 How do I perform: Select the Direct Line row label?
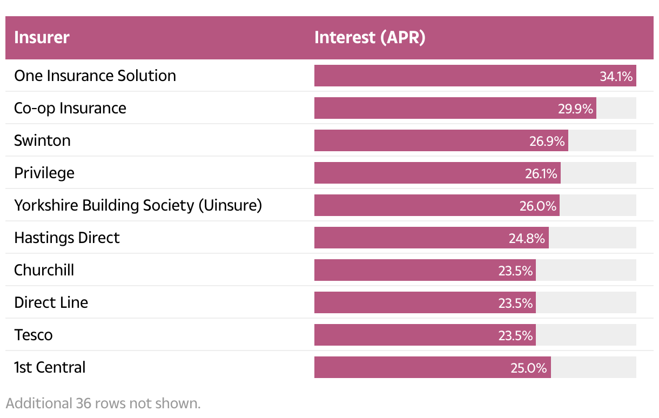point(51,302)
